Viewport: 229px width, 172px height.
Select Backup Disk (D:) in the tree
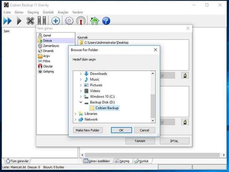pos(102,102)
